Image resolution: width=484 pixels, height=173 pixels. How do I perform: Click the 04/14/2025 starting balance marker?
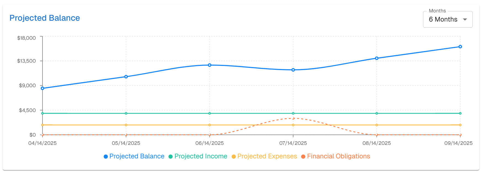42,88
